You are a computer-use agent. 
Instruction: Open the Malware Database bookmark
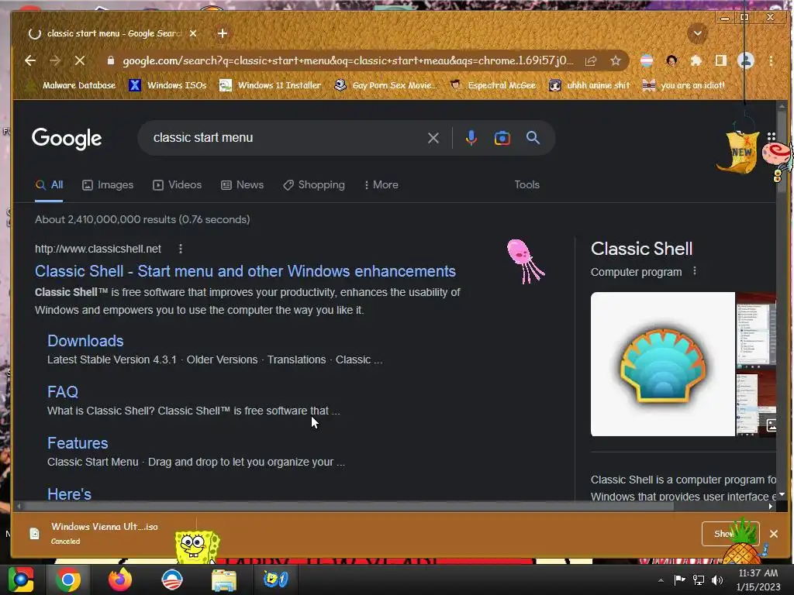point(71,85)
